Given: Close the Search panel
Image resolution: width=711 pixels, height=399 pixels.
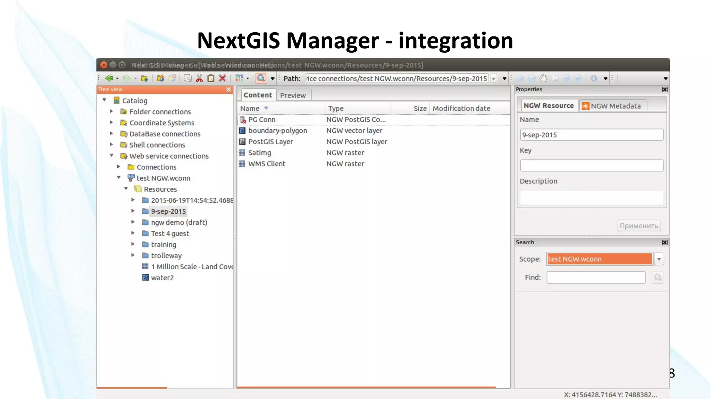Looking at the screenshot, I should click(665, 243).
